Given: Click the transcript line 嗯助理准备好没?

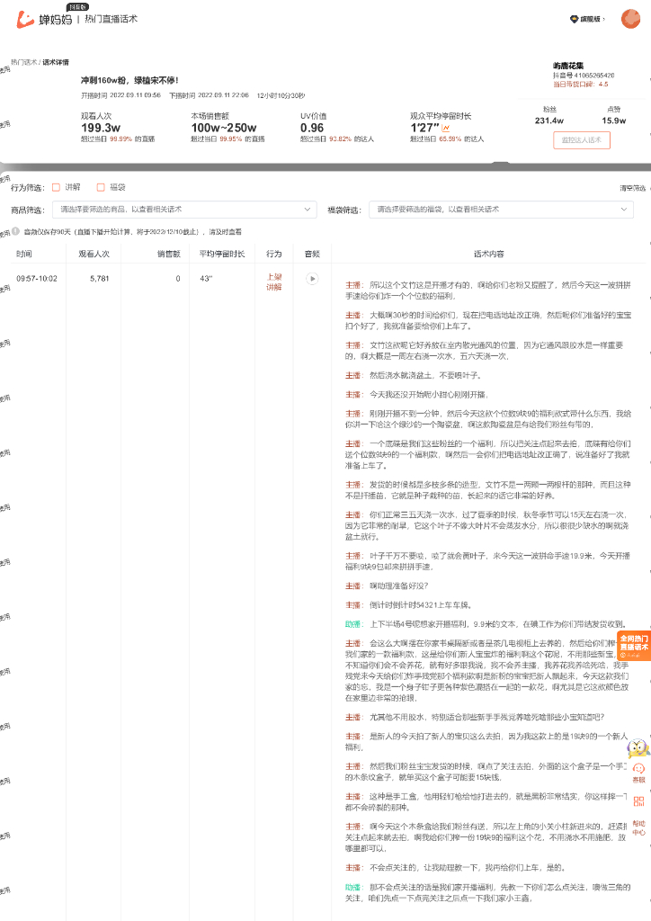Looking at the screenshot, I should click(399, 586).
